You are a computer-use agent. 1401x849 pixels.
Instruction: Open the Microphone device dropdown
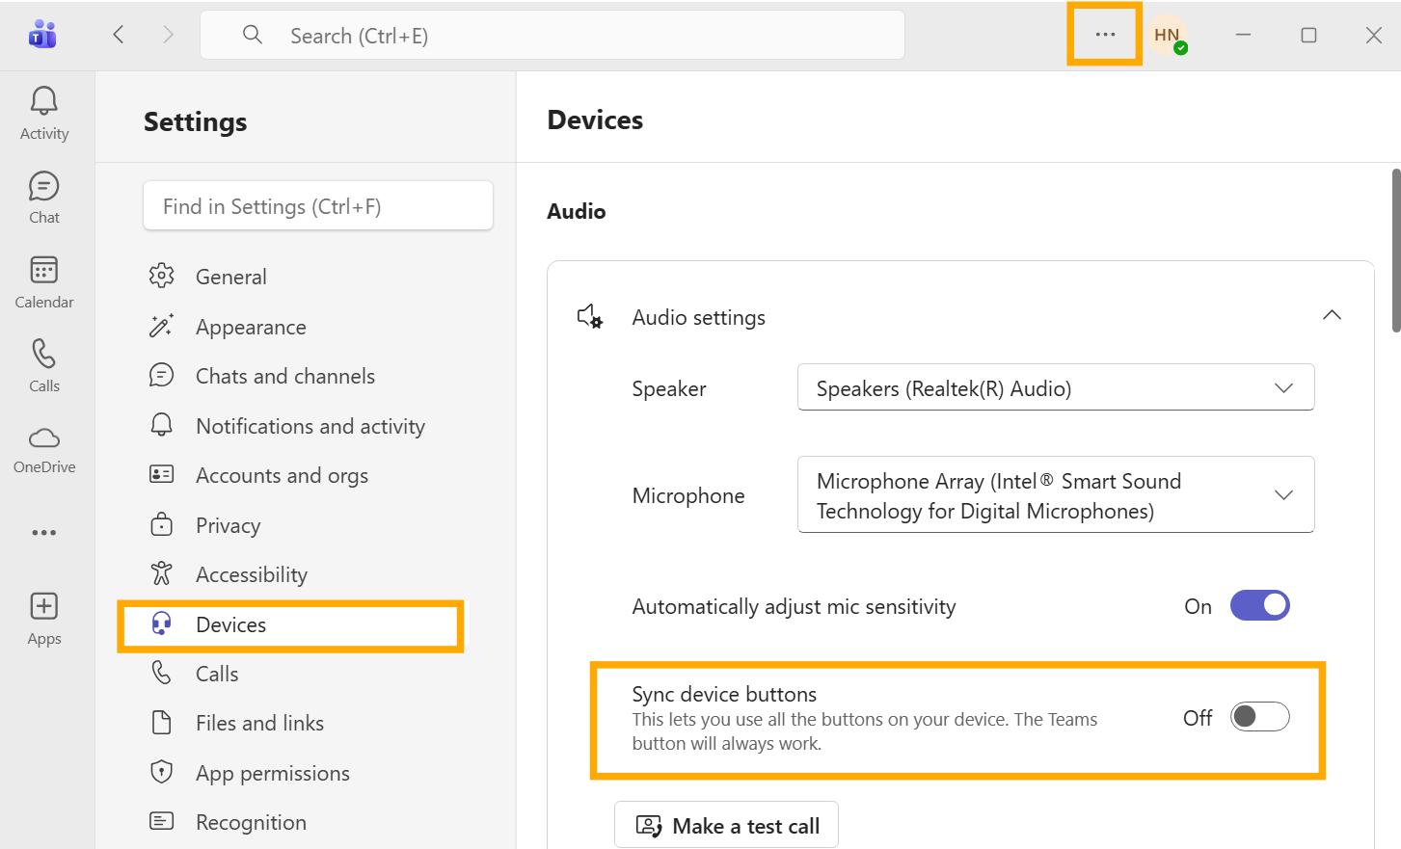1055,494
